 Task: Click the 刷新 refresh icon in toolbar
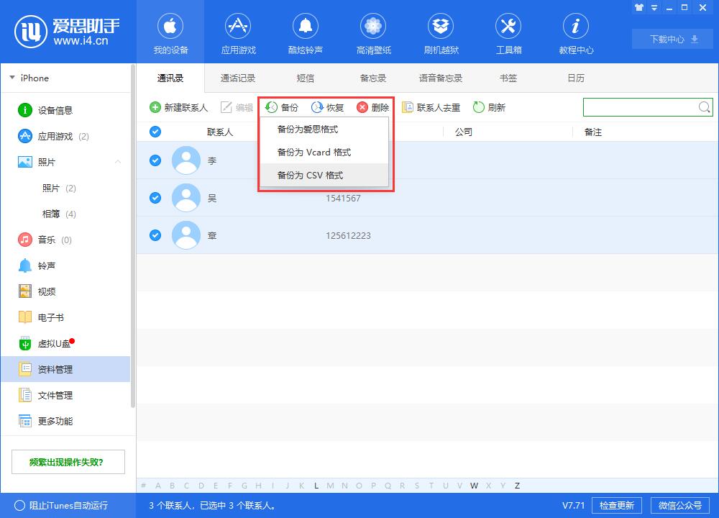(479, 107)
